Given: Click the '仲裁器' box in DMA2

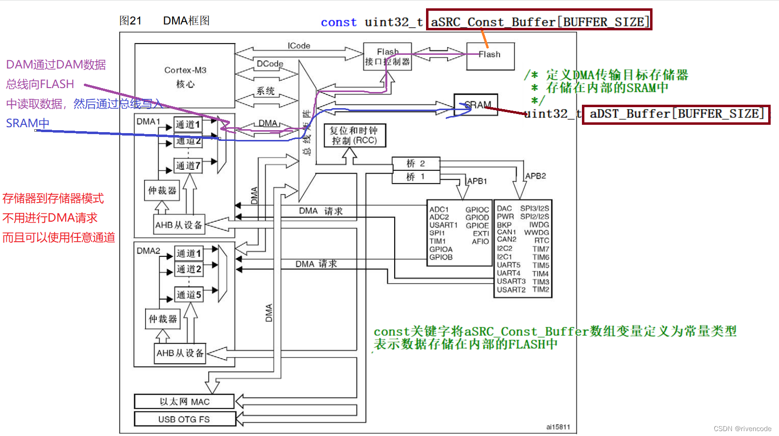Looking at the screenshot, I should click(x=163, y=319).
